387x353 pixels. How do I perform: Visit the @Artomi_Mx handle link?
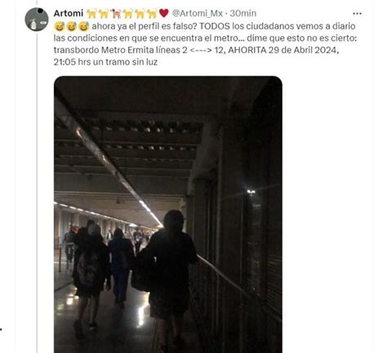click(198, 13)
